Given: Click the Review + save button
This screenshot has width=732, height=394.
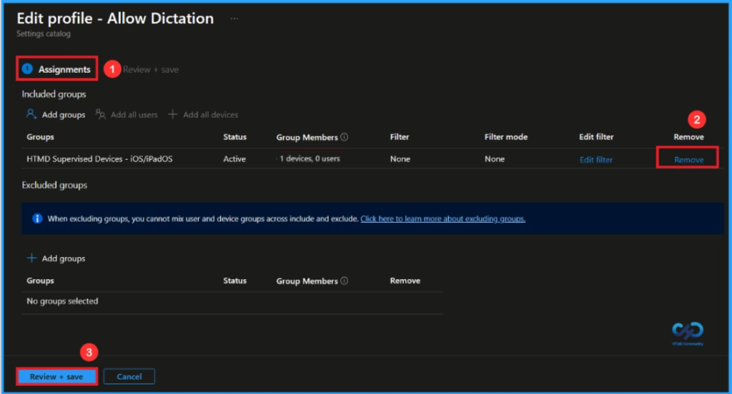Looking at the screenshot, I should 56,376.
